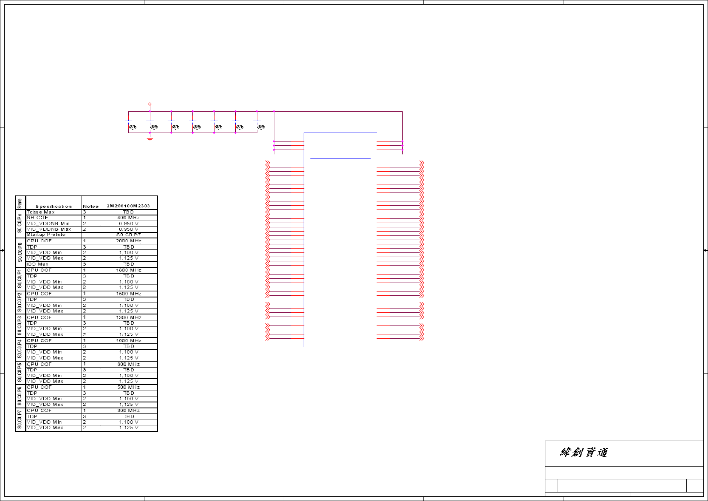Viewport: 708px width, 501px height.
Task: Click the S0.C0.P7 startup value cell
Action: coord(129,235)
